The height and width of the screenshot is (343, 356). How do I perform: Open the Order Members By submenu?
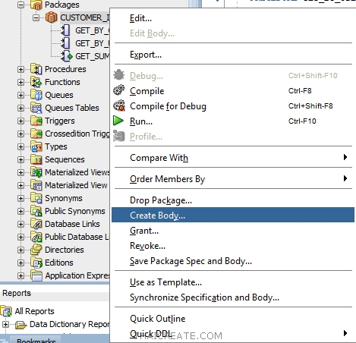(x=233, y=179)
